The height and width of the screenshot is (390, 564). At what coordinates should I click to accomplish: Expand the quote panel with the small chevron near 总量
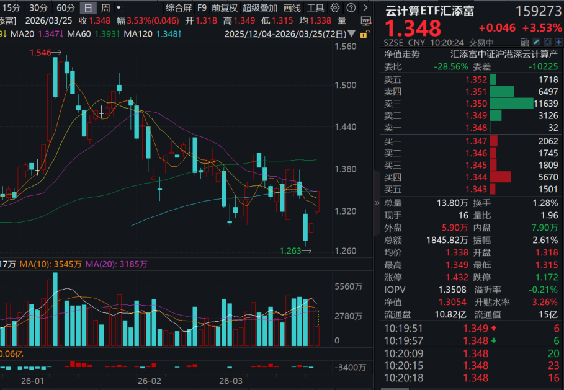(377, 203)
